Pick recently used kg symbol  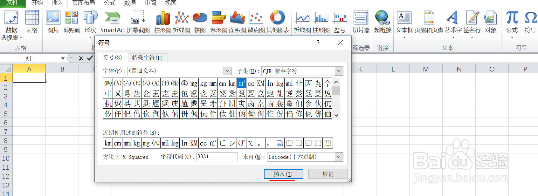[x=137, y=143]
